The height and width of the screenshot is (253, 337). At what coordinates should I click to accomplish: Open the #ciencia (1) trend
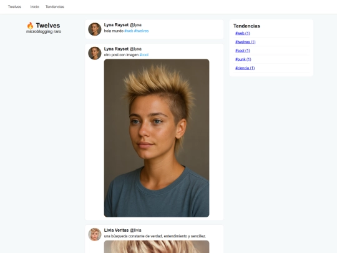click(x=245, y=68)
